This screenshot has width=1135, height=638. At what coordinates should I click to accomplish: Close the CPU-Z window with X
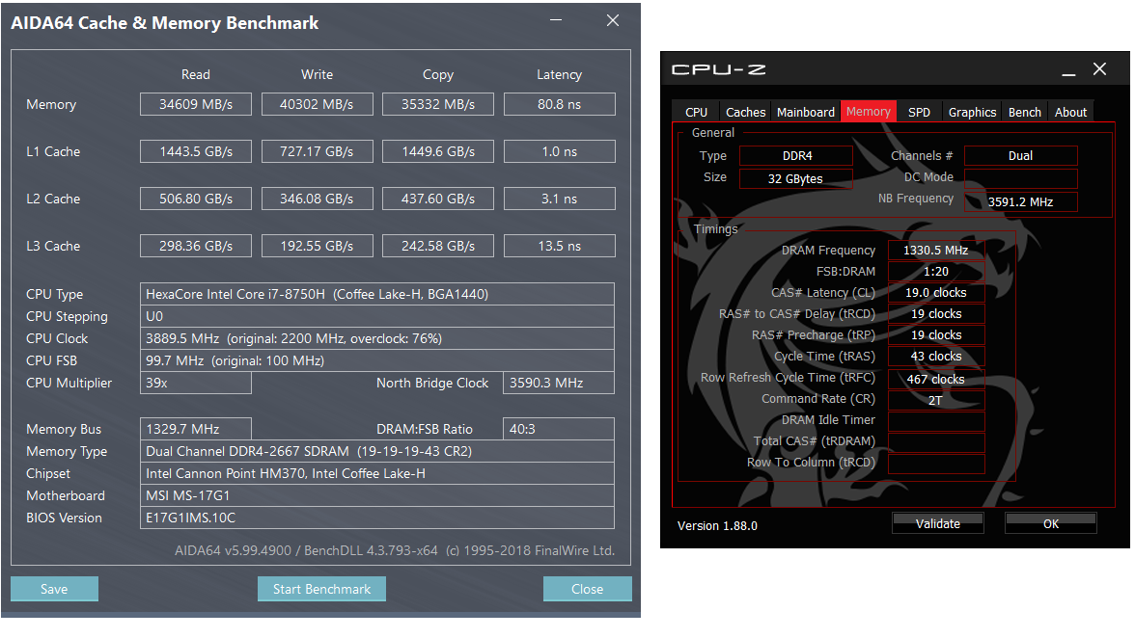(x=1099, y=69)
